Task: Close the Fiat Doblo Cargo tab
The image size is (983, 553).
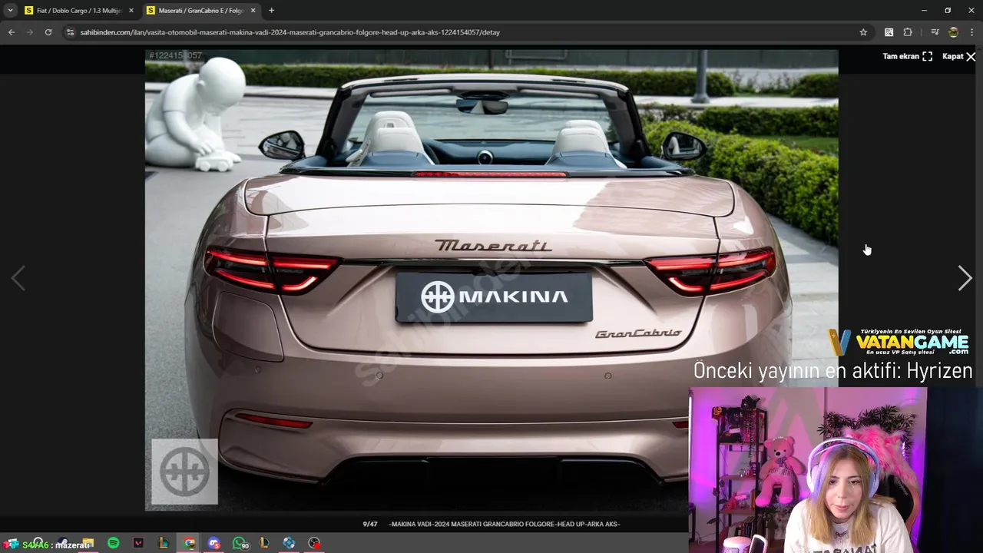Action: [x=131, y=11]
